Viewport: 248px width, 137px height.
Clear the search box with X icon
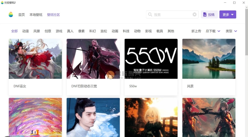195,15
